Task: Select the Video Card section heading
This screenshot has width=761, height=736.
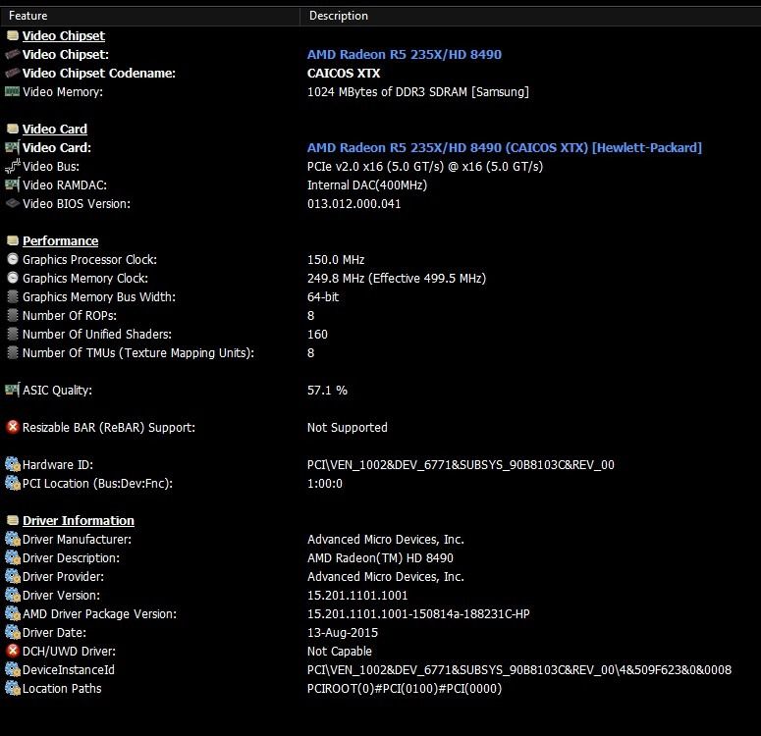Action: point(55,130)
